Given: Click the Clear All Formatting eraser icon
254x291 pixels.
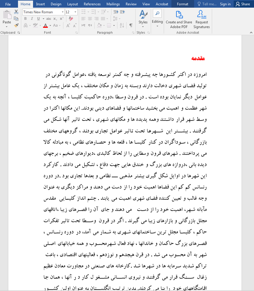Looking at the screenshot, I should pyautogui.click(x=71, y=19).
